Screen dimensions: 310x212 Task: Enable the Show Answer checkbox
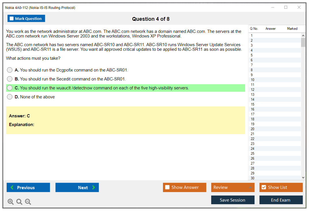coord(167,187)
